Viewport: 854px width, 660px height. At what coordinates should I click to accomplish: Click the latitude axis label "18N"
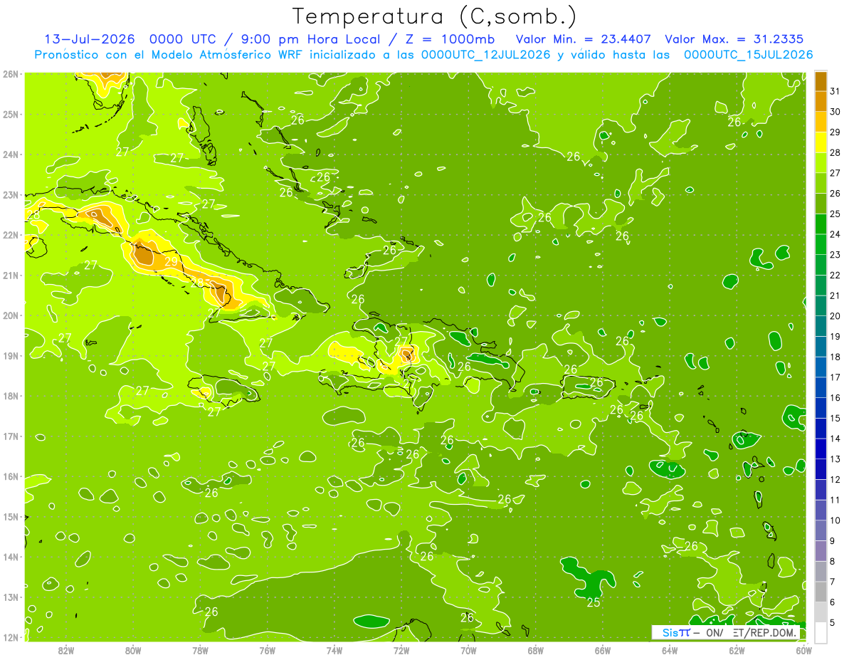click(11, 396)
